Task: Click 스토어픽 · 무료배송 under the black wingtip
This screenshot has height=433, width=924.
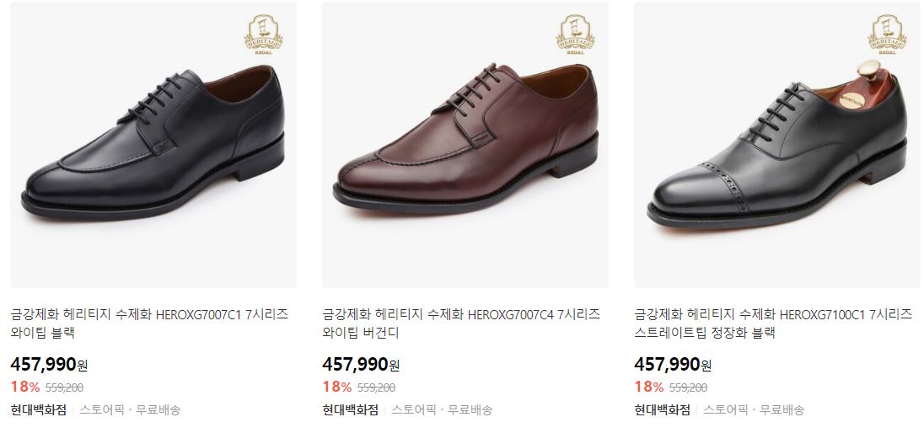Action: [x=130, y=409]
